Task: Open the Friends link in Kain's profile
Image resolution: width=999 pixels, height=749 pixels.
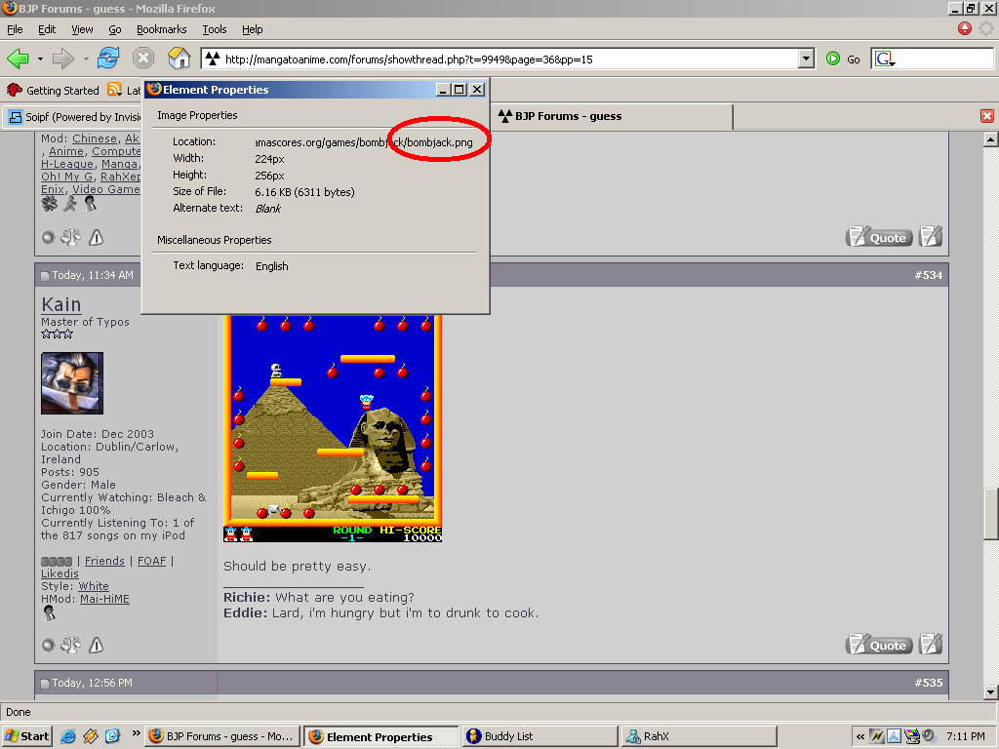Action: pos(104,561)
